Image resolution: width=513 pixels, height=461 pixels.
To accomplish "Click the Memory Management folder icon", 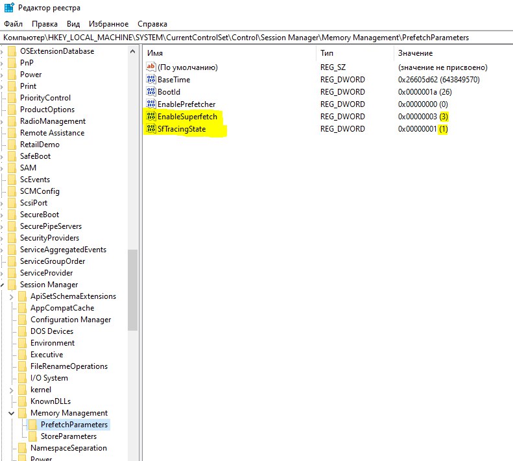I will 23,413.
